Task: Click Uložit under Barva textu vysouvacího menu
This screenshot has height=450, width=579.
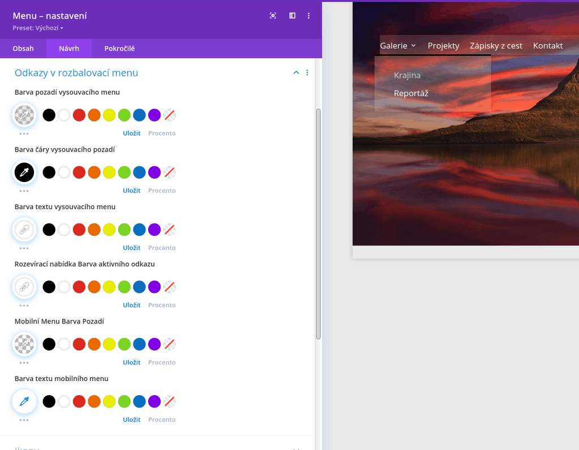Action: [131, 248]
